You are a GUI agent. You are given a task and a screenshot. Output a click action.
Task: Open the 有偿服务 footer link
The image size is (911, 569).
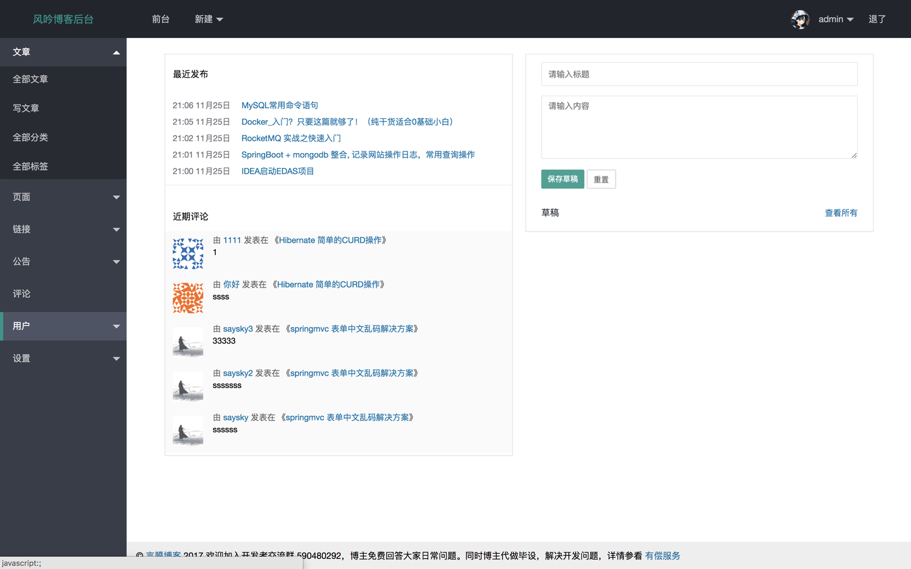662,555
